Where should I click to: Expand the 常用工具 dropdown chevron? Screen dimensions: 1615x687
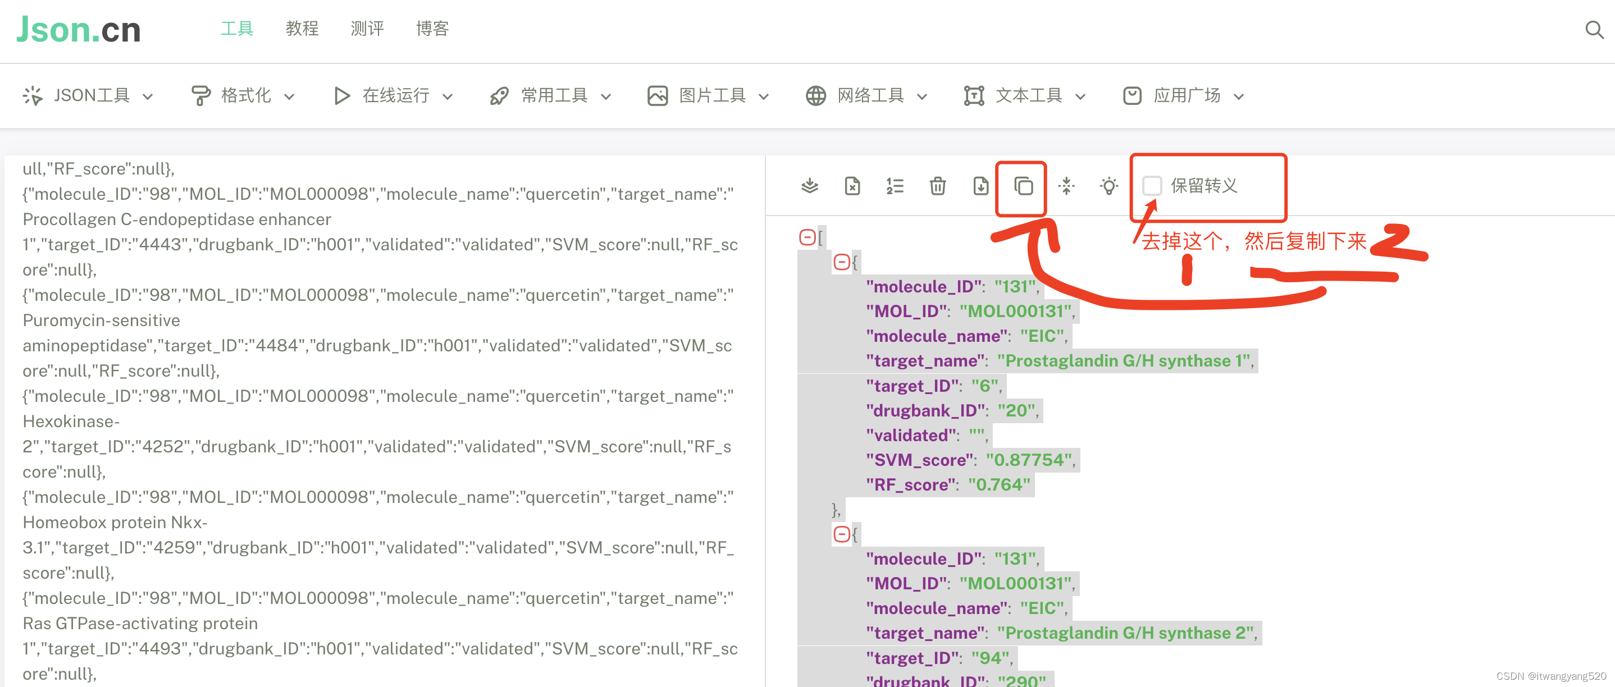click(x=605, y=97)
